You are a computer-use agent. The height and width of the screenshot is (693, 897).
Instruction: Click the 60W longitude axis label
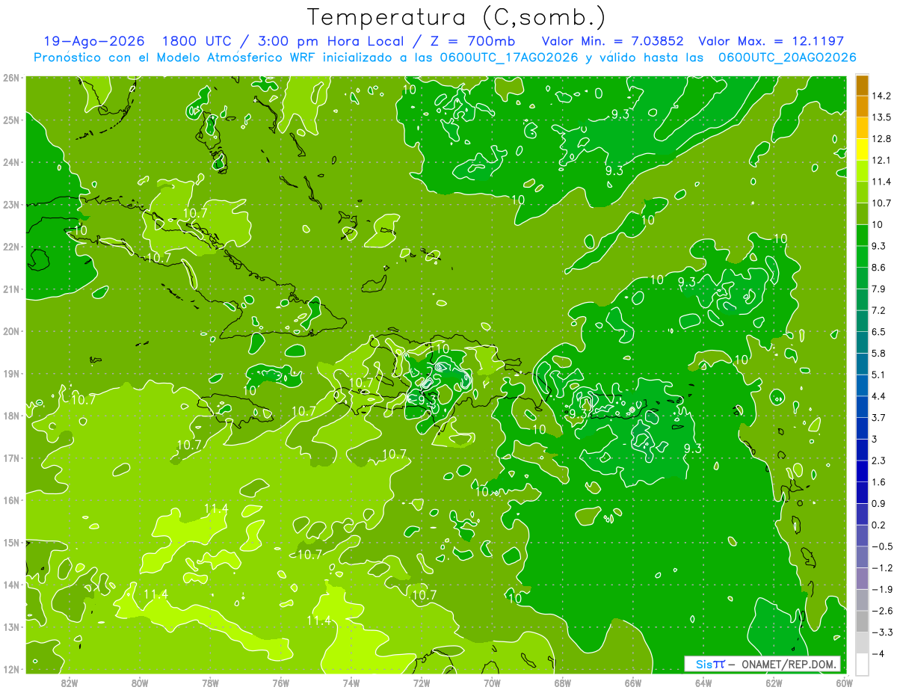[x=844, y=683]
